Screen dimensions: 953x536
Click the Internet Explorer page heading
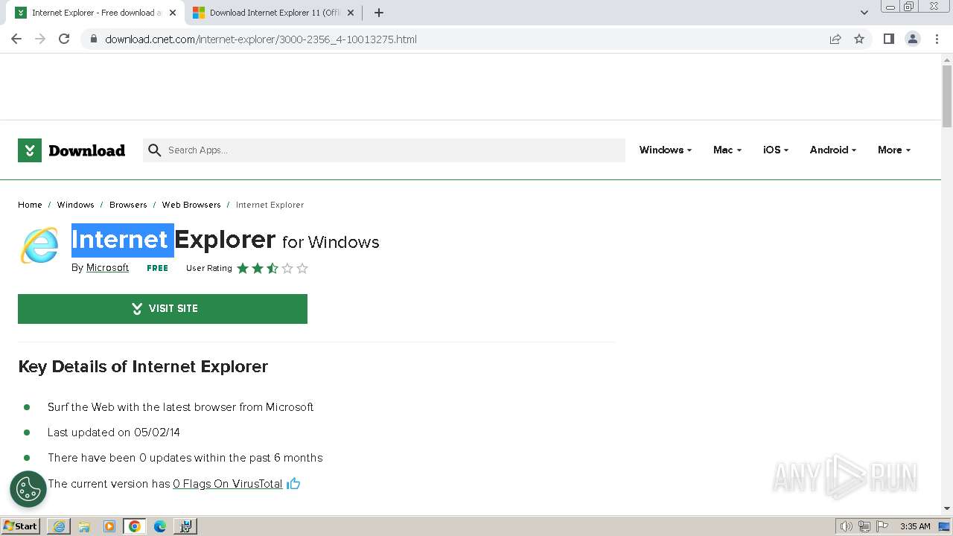click(x=226, y=240)
